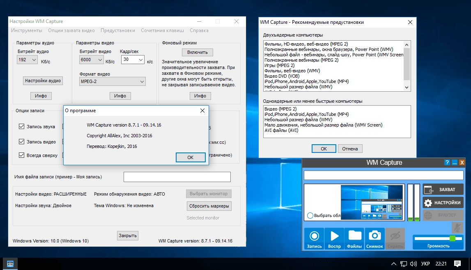Click the volume speaker tray icon
The height and width of the screenshot is (270, 471).
tap(414, 264)
